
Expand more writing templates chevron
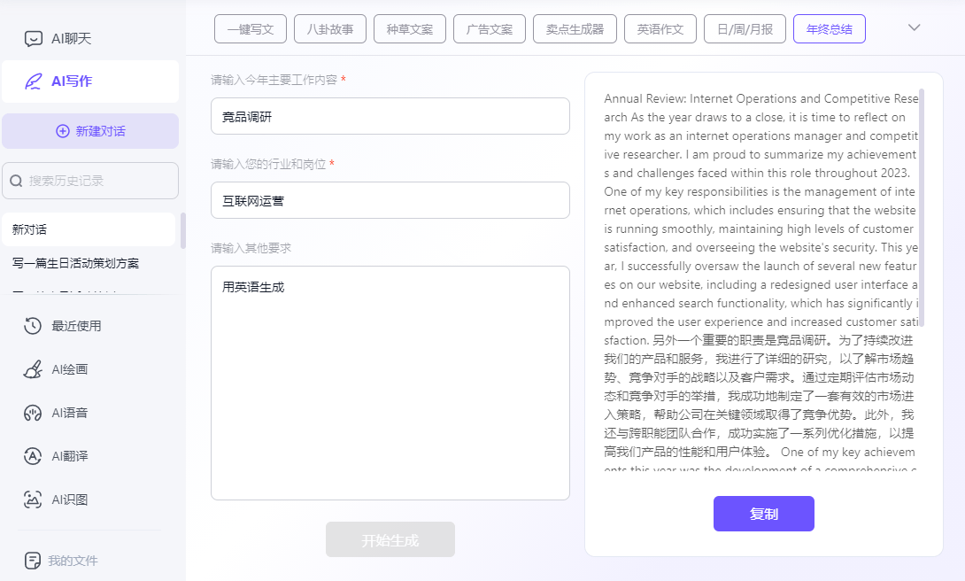coord(914,27)
